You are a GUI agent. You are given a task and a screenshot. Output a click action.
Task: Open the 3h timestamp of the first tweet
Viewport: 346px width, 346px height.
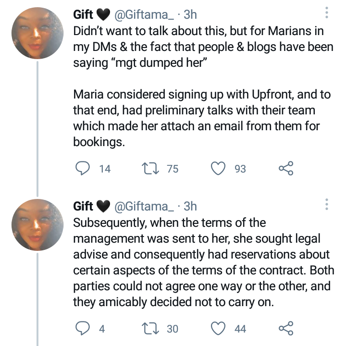tap(190, 15)
